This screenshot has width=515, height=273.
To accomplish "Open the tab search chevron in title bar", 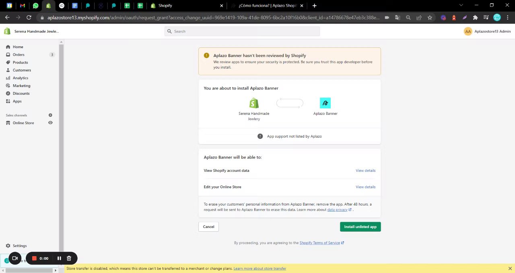I will (461, 5).
